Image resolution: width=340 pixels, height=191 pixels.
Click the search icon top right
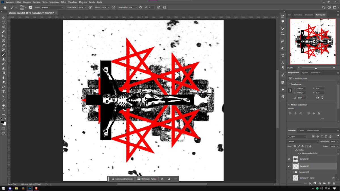click(324, 7)
